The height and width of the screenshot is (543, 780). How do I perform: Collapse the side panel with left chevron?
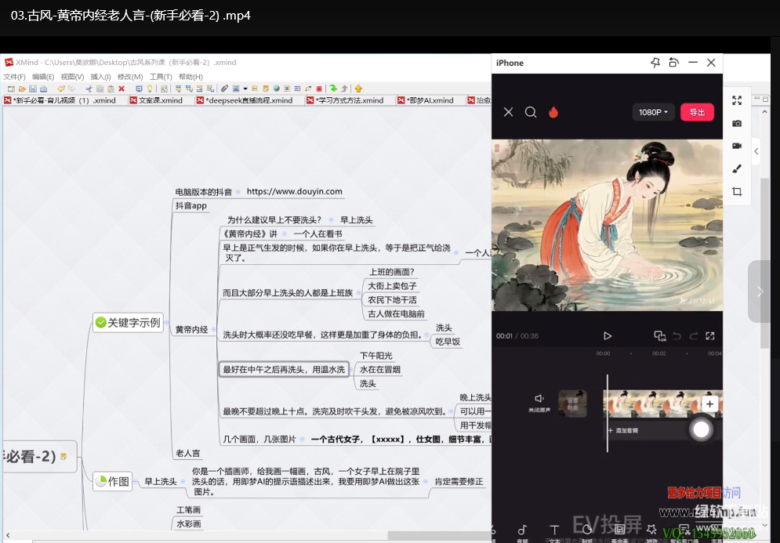756,151
